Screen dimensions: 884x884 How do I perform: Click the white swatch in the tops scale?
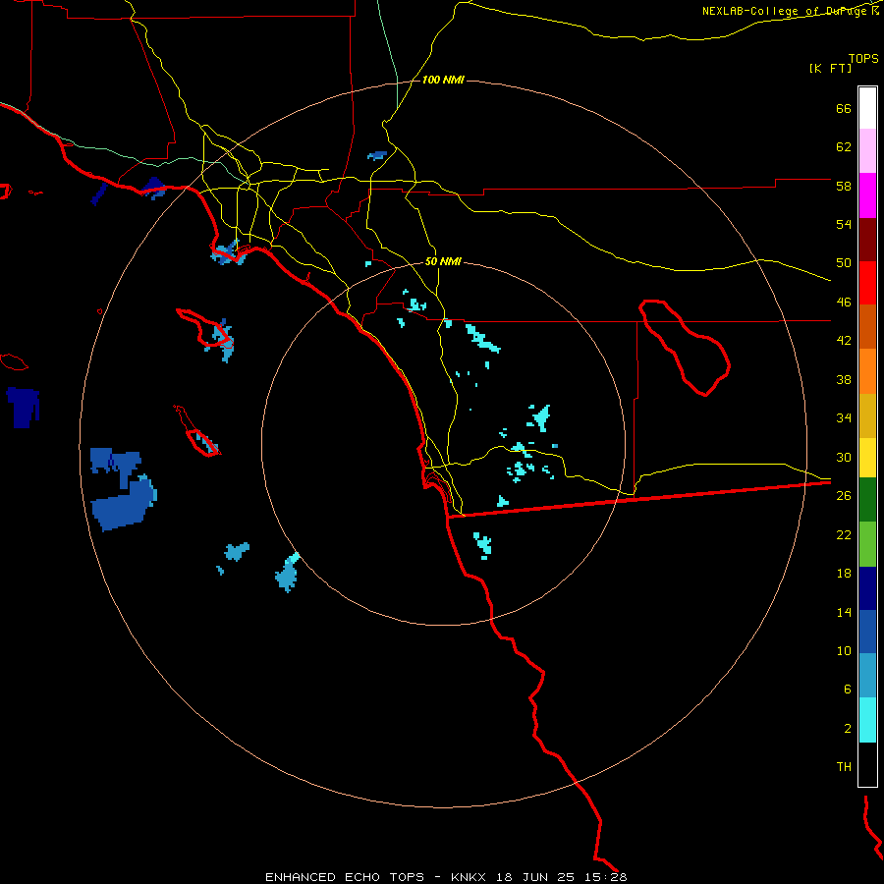(x=867, y=108)
